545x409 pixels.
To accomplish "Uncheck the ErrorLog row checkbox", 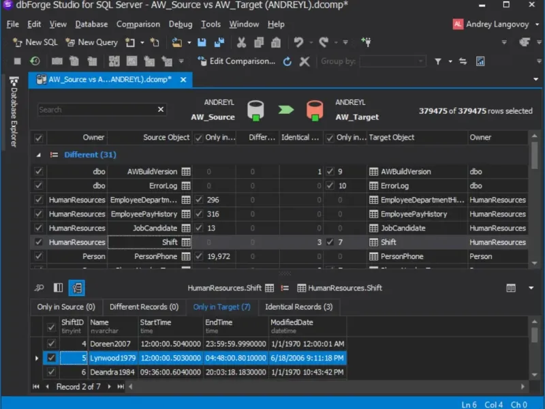I will point(39,185).
